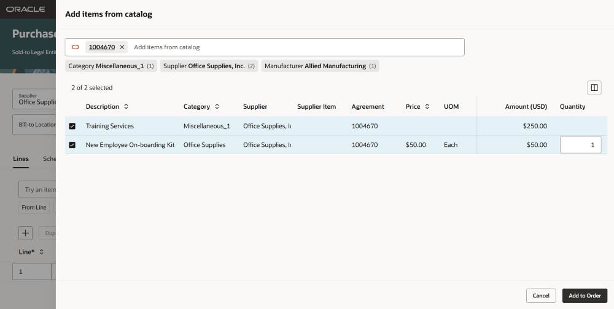The width and height of the screenshot is (614, 309).
Task: Sort by Description column arrows
Action: (126, 106)
